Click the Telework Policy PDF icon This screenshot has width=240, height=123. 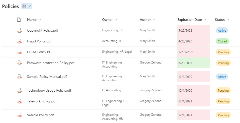19,101
